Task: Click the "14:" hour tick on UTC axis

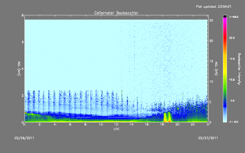Action: (132, 125)
